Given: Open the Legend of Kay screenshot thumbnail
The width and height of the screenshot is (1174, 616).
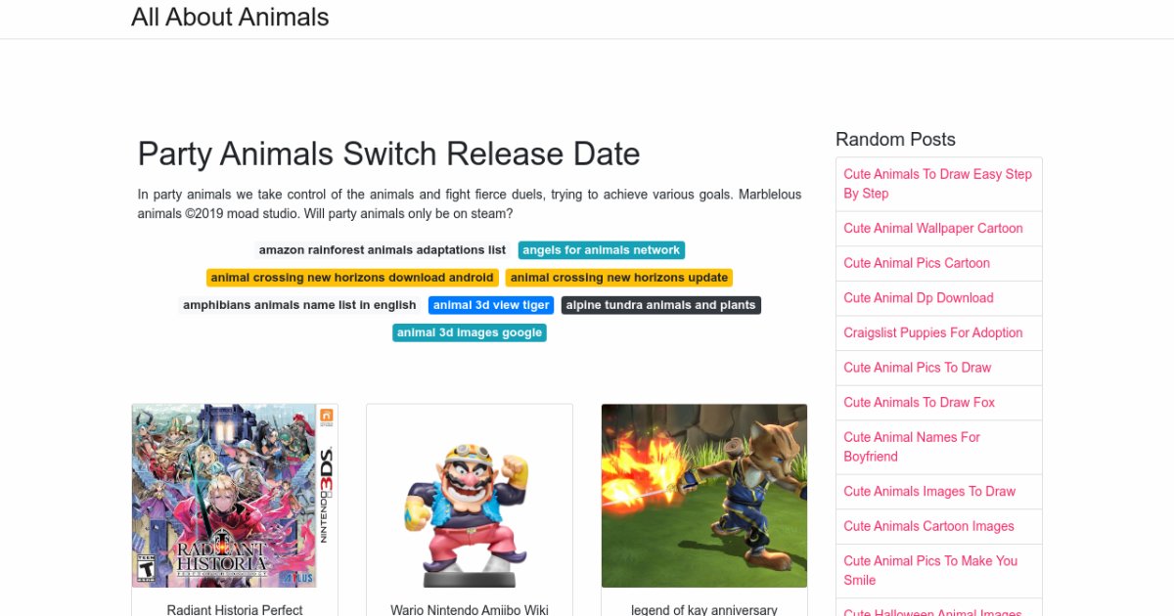Looking at the screenshot, I should (704, 496).
